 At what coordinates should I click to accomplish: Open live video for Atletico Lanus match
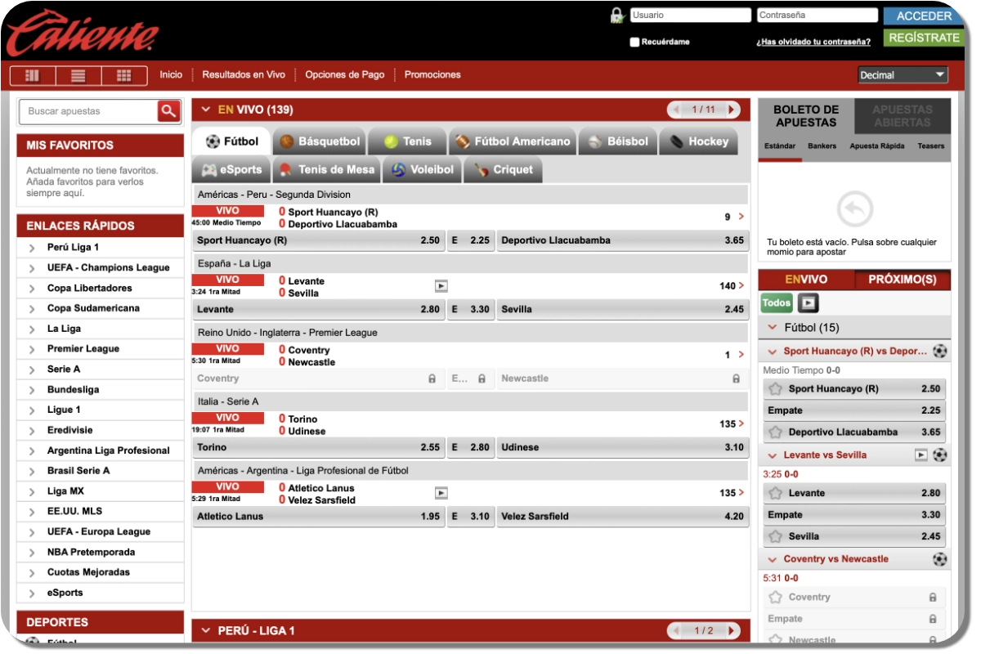(x=441, y=493)
